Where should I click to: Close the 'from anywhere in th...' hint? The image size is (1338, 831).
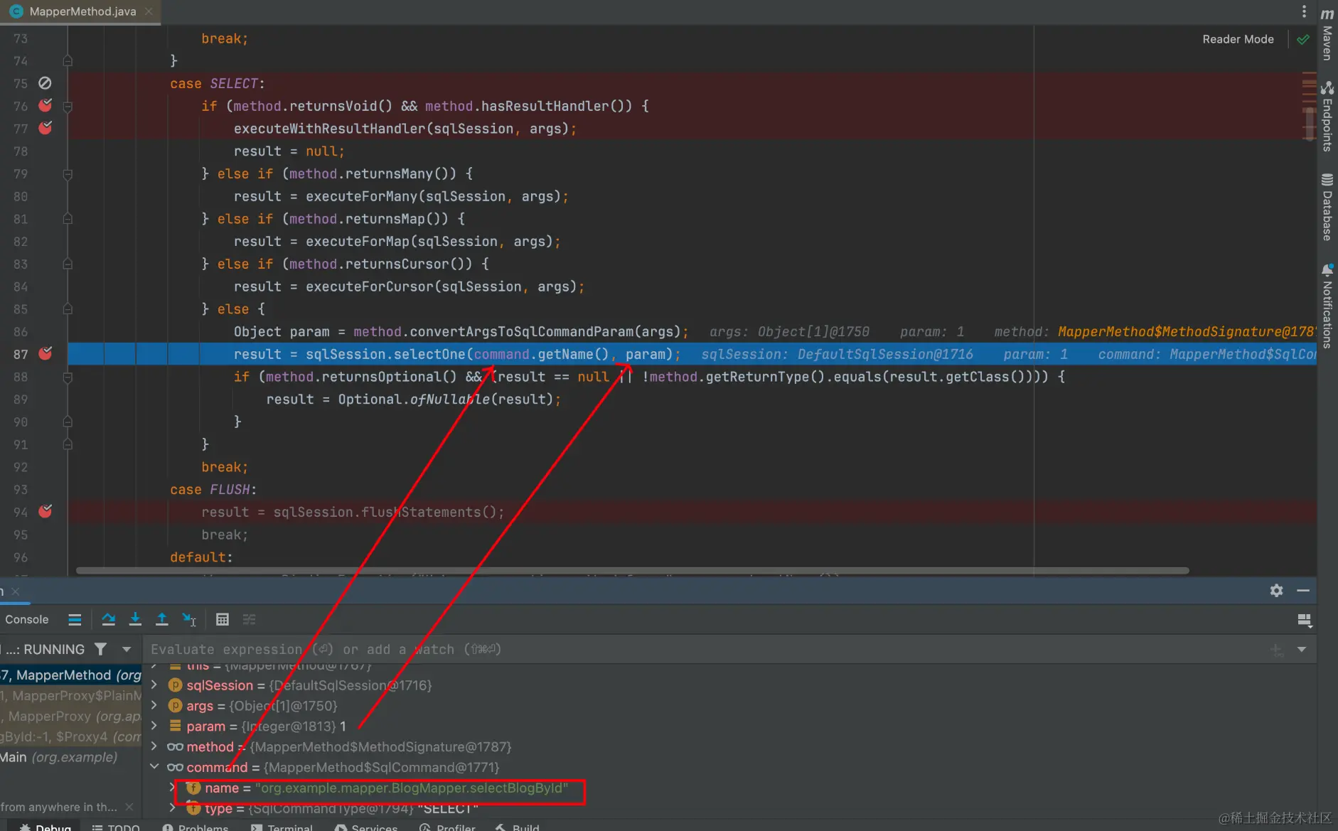click(129, 807)
